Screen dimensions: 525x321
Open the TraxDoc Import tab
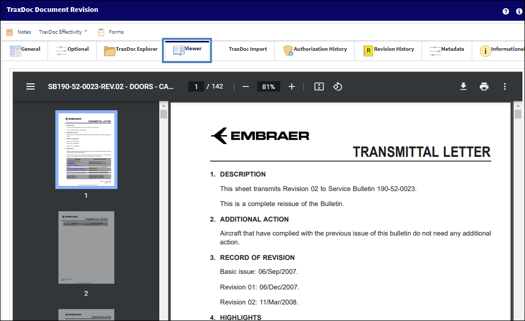coord(248,49)
